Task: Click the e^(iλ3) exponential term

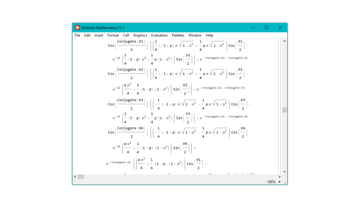Action: tap(116, 117)
